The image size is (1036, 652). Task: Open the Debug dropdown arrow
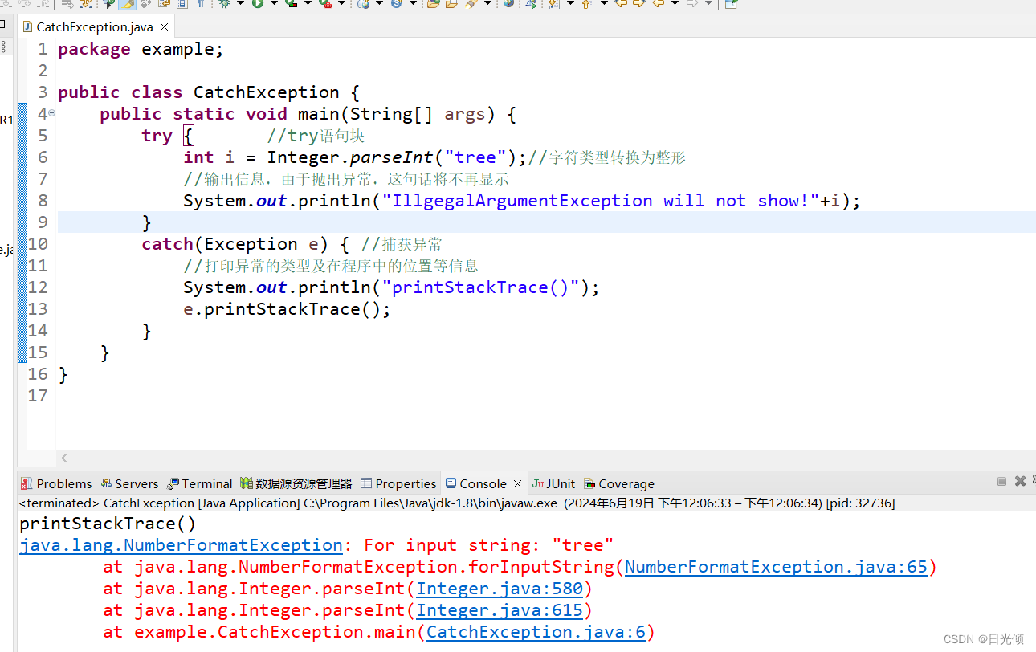(240, 4)
